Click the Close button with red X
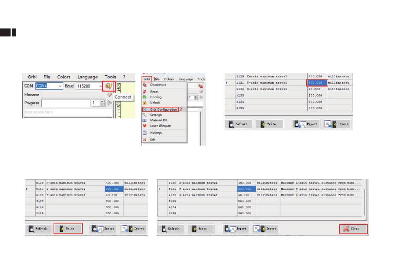Viewport: 393px width, 262px height. pyautogui.click(x=353, y=229)
